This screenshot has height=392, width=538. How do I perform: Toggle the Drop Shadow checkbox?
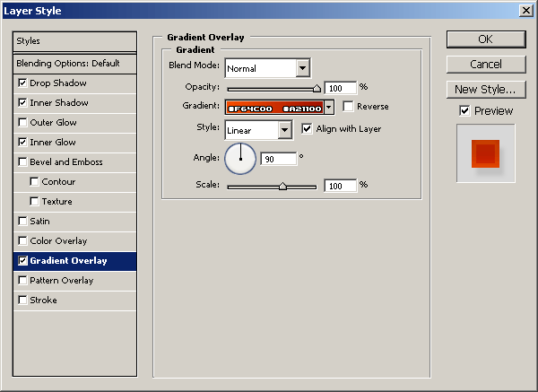click(22, 83)
